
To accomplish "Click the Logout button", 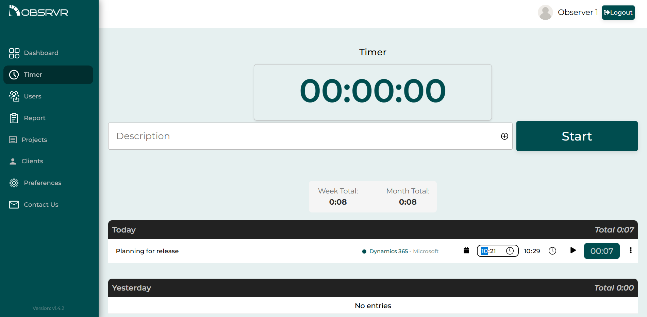I will pos(618,13).
